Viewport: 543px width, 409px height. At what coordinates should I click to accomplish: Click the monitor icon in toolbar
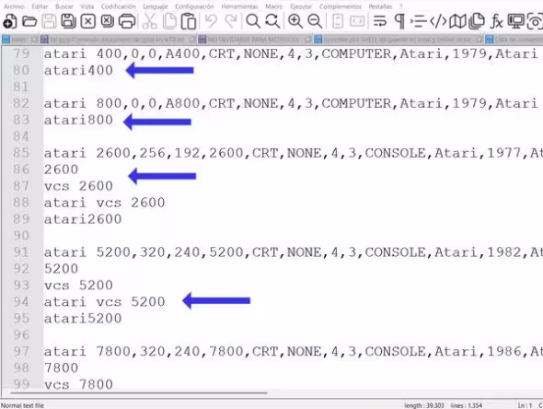[x=515, y=21]
